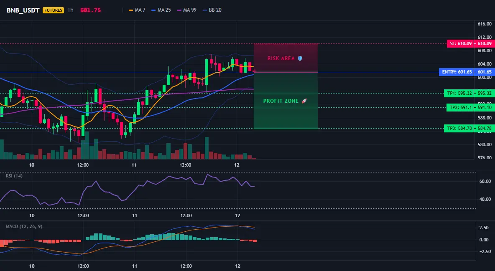Toggle the MA 25 legend entry

pyautogui.click(x=161, y=10)
